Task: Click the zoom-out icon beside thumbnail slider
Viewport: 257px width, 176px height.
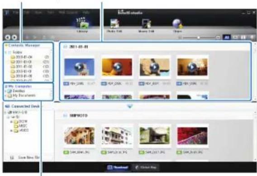Action: [x=180, y=38]
